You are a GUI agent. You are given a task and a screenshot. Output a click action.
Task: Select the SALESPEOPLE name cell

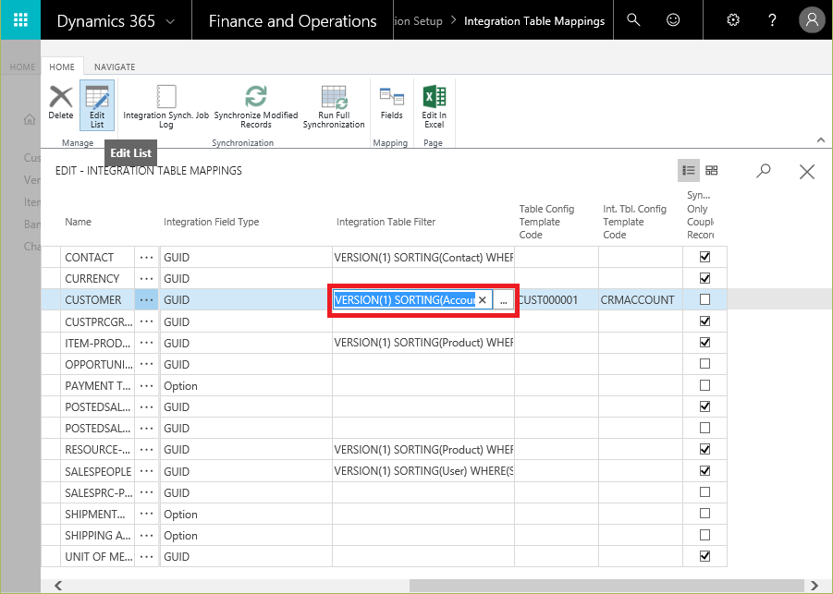[98, 471]
